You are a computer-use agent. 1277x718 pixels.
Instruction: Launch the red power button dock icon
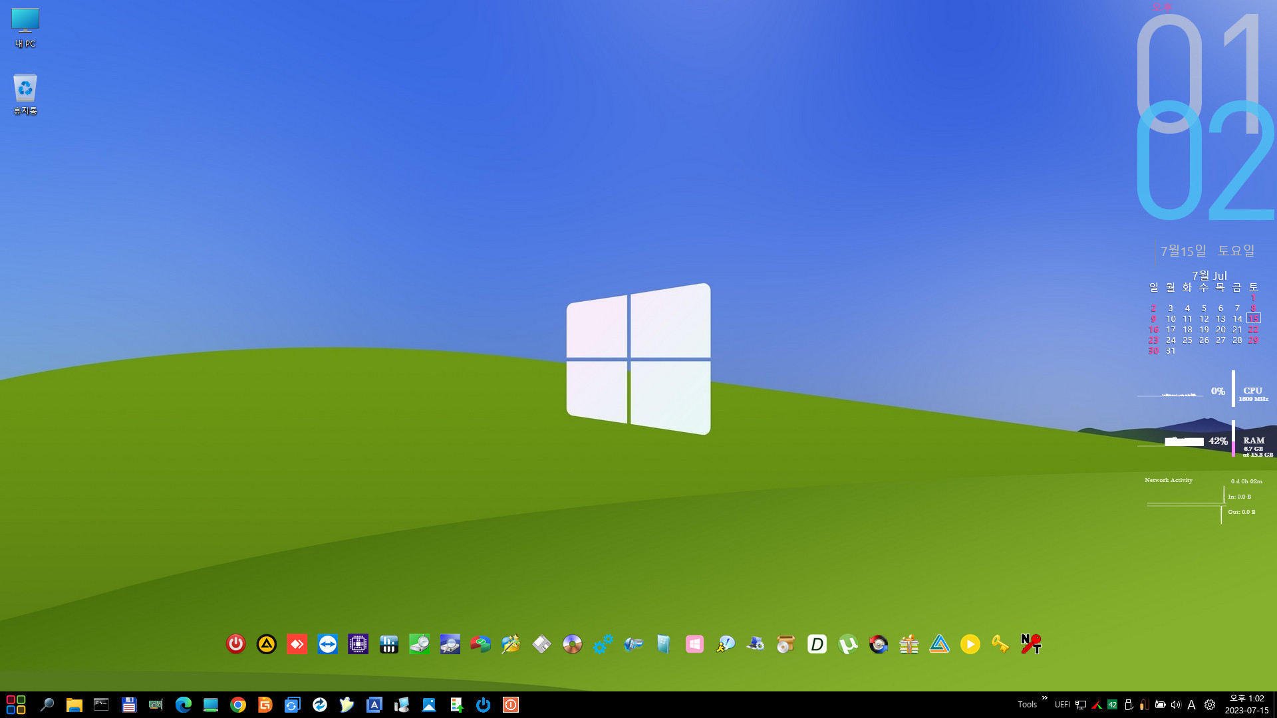pyautogui.click(x=235, y=644)
